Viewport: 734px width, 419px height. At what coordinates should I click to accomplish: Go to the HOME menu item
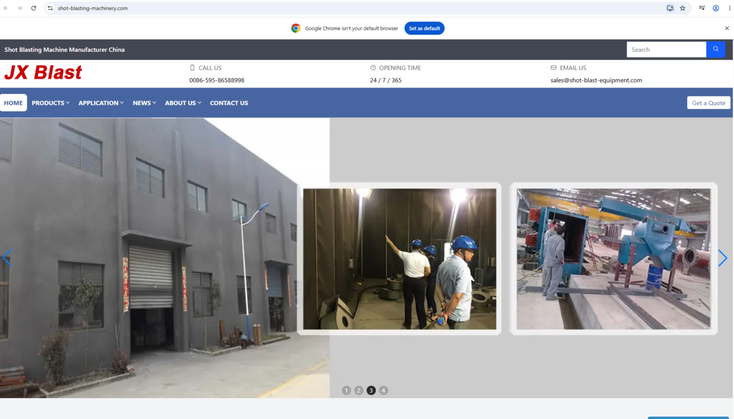coord(14,103)
